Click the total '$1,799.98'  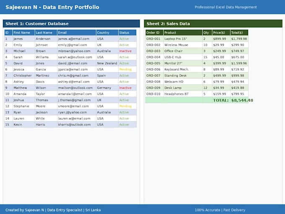[x=239, y=39]
